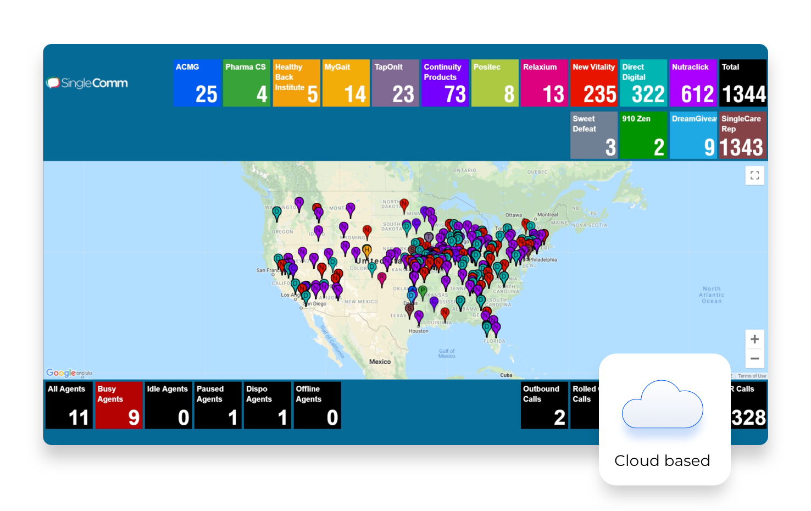Toggle the map fullscreen icon
This screenshot has width=811, height=511.
[754, 175]
